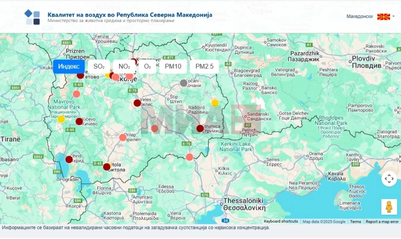The width and height of the screenshot is (401, 239).
Task: Click the air quality portal logo
Action: (32, 17)
